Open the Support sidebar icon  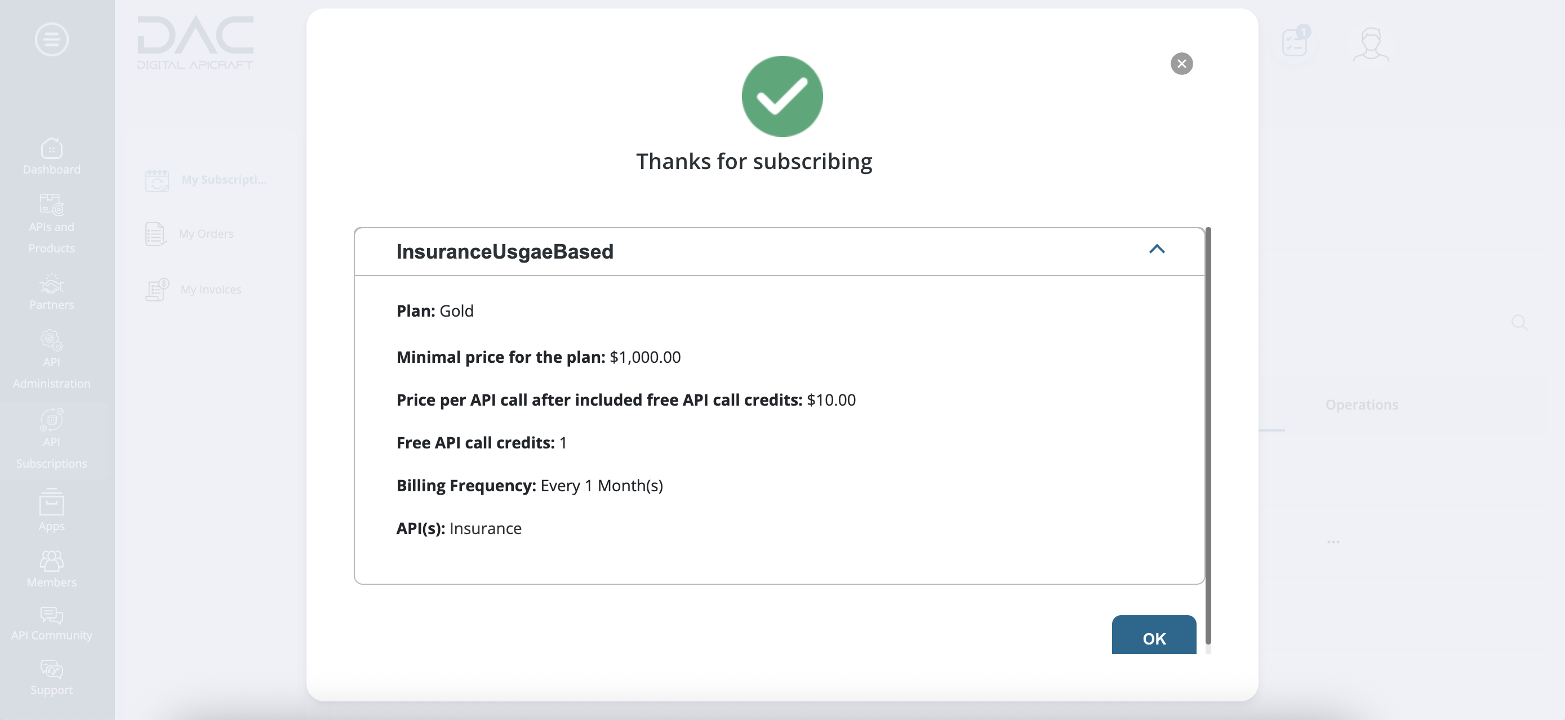click(x=52, y=669)
